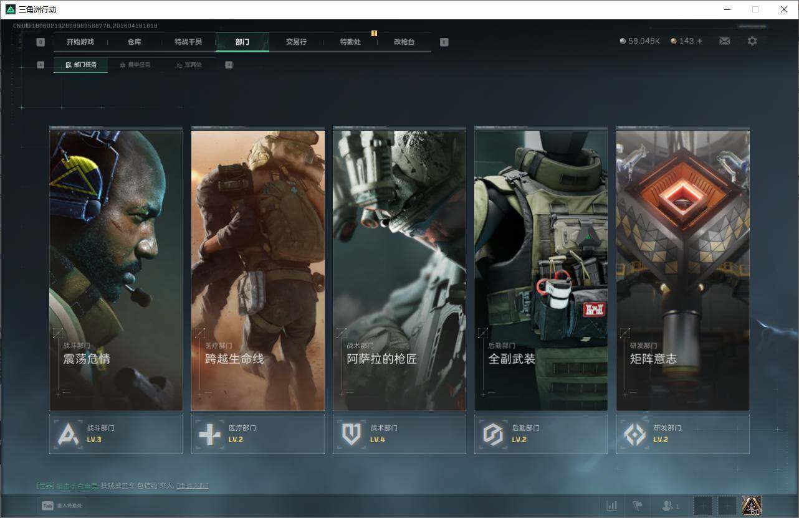This screenshot has height=518, width=799.
Task: Select the third sub-tab in the row
Action: [x=189, y=65]
